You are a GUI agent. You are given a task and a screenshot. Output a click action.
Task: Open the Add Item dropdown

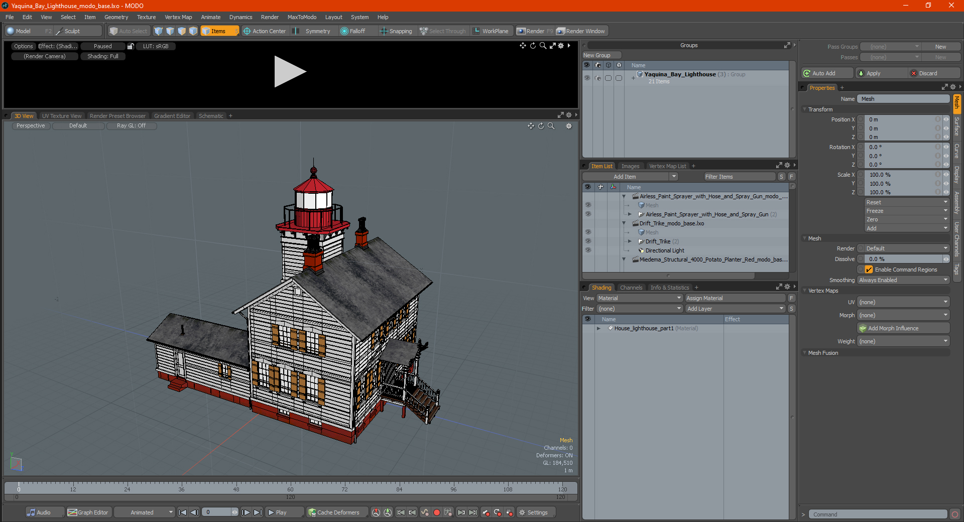click(x=631, y=177)
